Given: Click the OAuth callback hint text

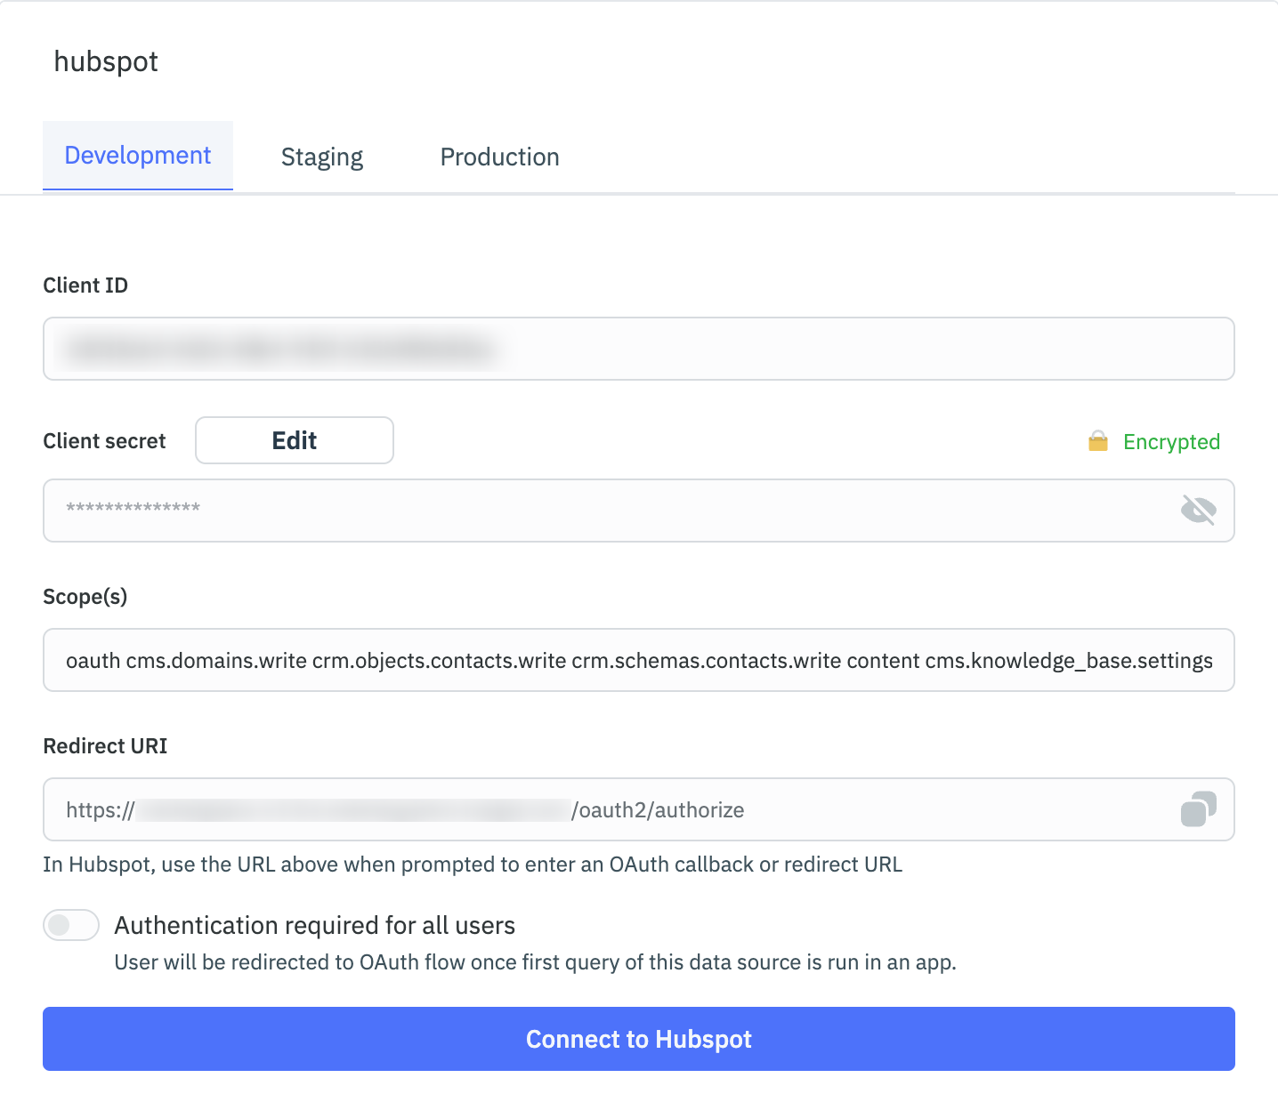Looking at the screenshot, I should (473, 865).
